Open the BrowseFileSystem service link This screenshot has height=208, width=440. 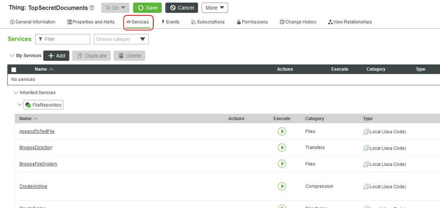point(38,164)
